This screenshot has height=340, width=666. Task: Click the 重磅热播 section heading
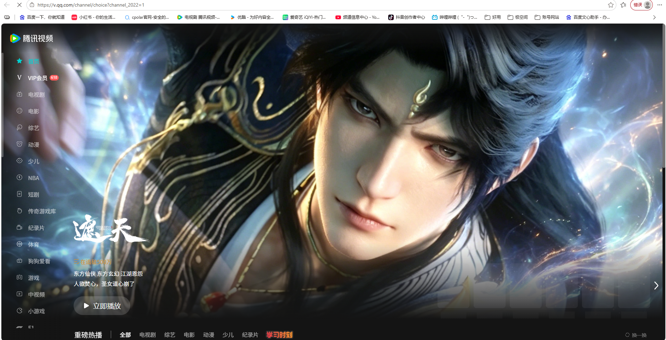(x=88, y=335)
